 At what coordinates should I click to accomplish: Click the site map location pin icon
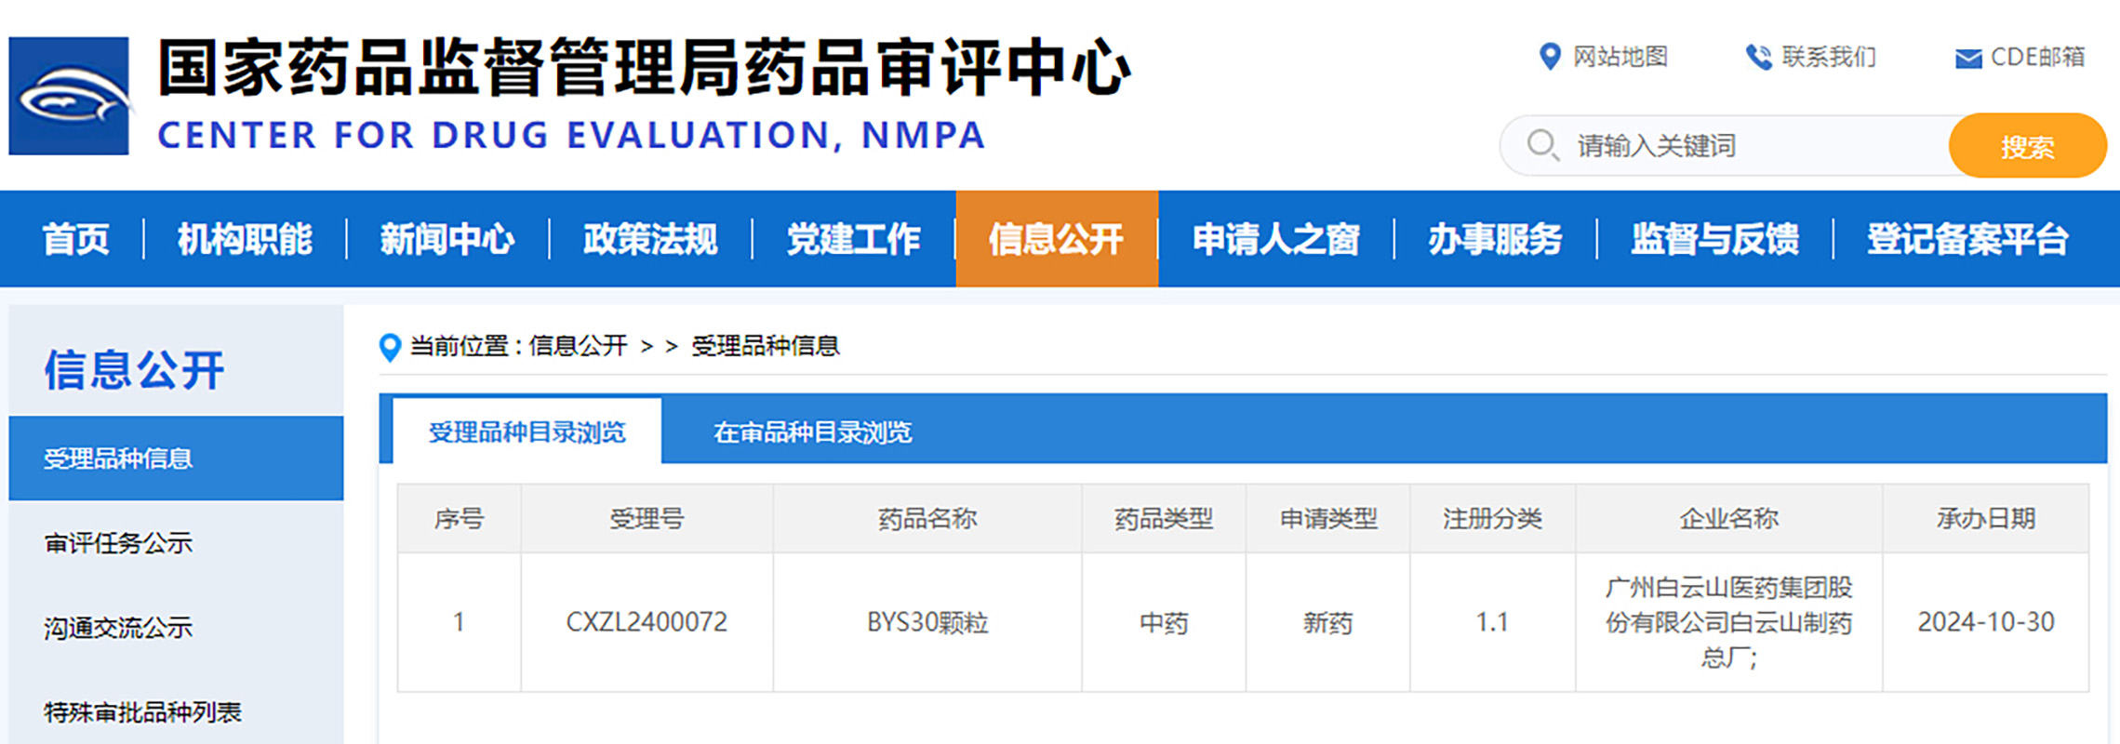[1549, 57]
